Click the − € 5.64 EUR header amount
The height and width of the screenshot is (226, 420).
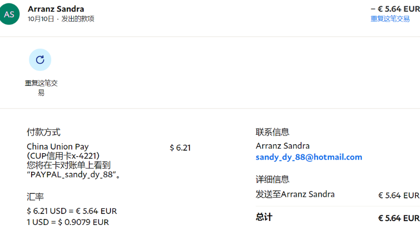click(394, 9)
